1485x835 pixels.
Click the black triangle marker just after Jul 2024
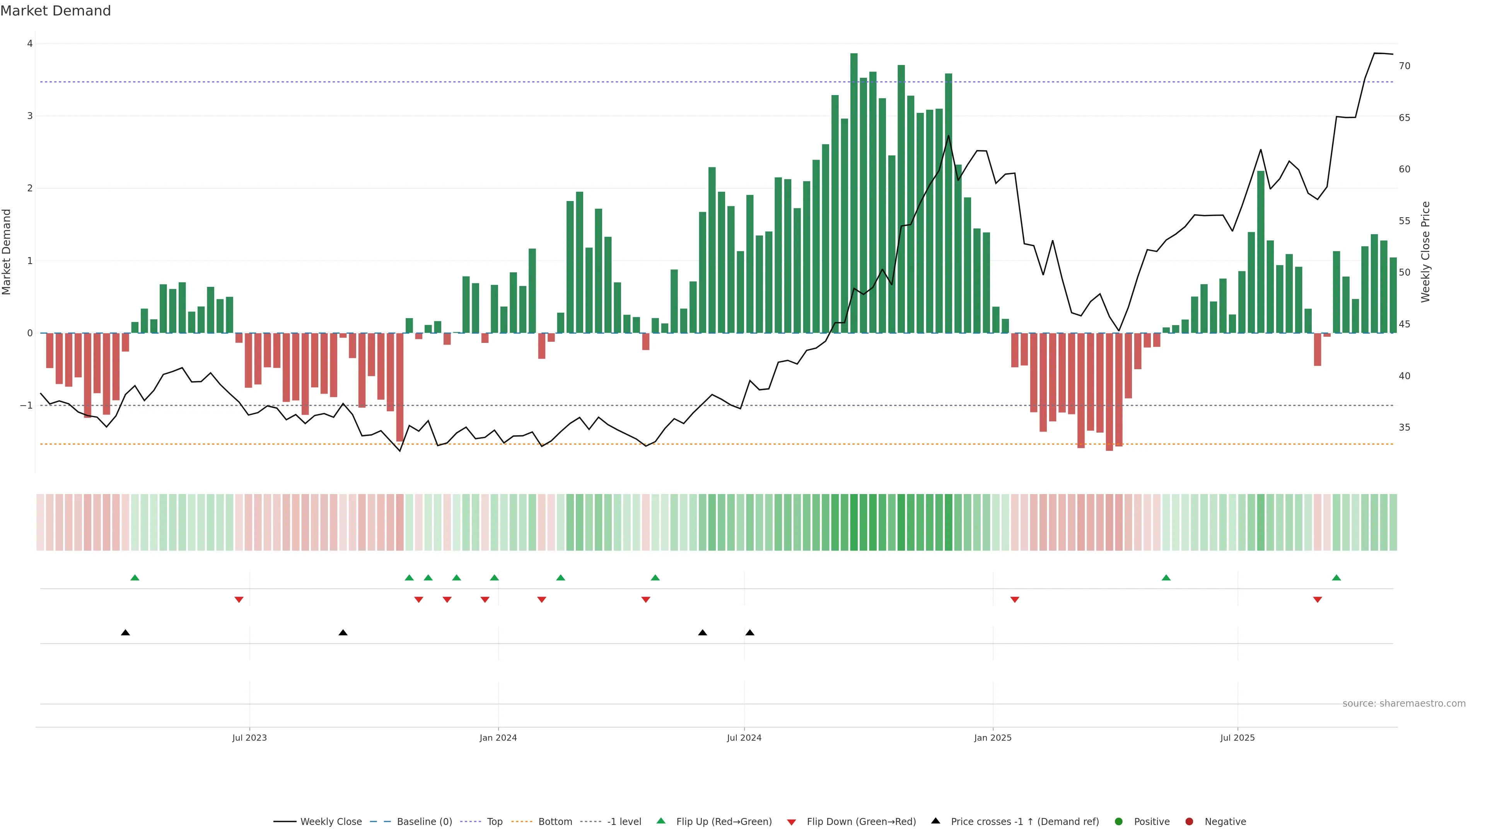[749, 633]
